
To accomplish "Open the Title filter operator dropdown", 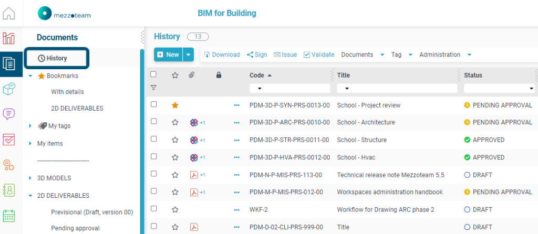I will (344, 88).
